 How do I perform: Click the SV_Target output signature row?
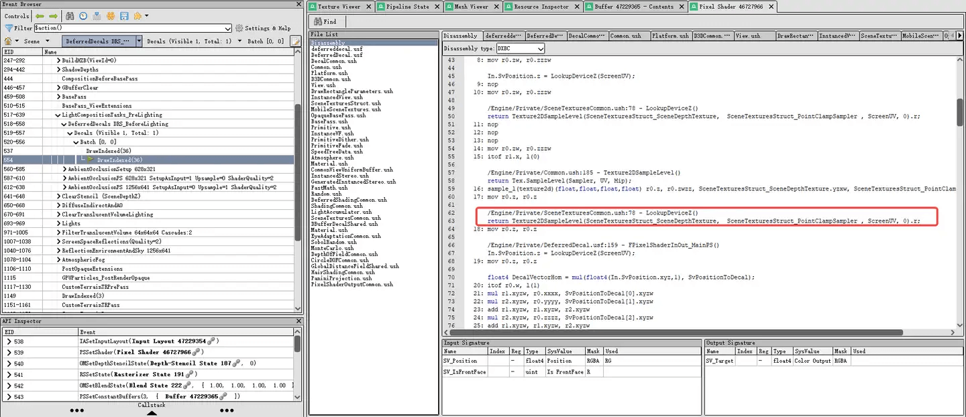[833, 361]
